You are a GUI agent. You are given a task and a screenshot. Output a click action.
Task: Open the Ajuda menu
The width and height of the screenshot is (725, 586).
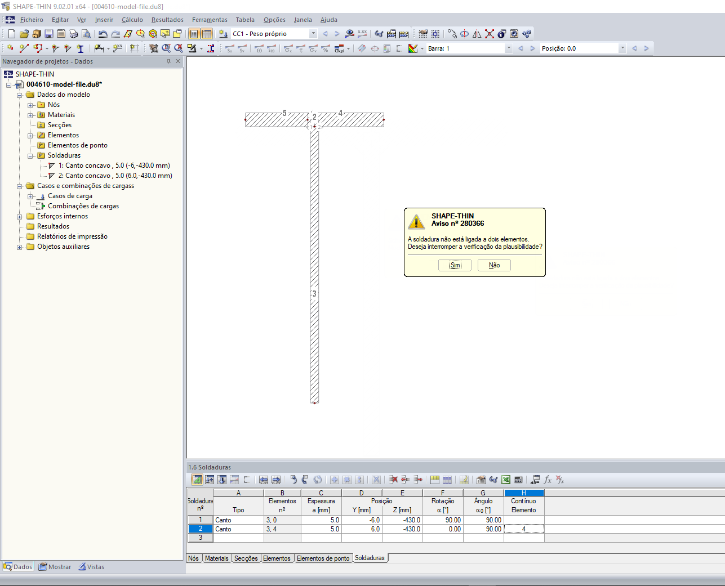coord(329,20)
